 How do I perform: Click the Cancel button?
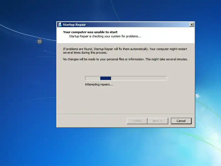pos(181,121)
